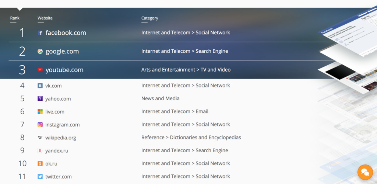377x184 pixels.
Task: Click rank number 4
Action: [x=22, y=86]
